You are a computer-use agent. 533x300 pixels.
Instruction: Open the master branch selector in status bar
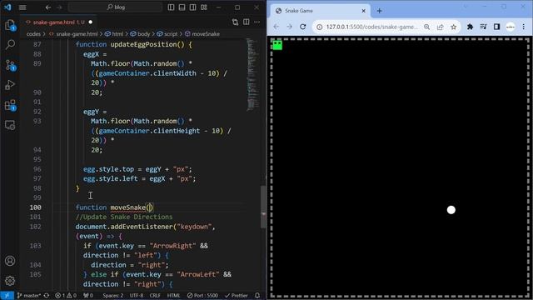(29, 295)
